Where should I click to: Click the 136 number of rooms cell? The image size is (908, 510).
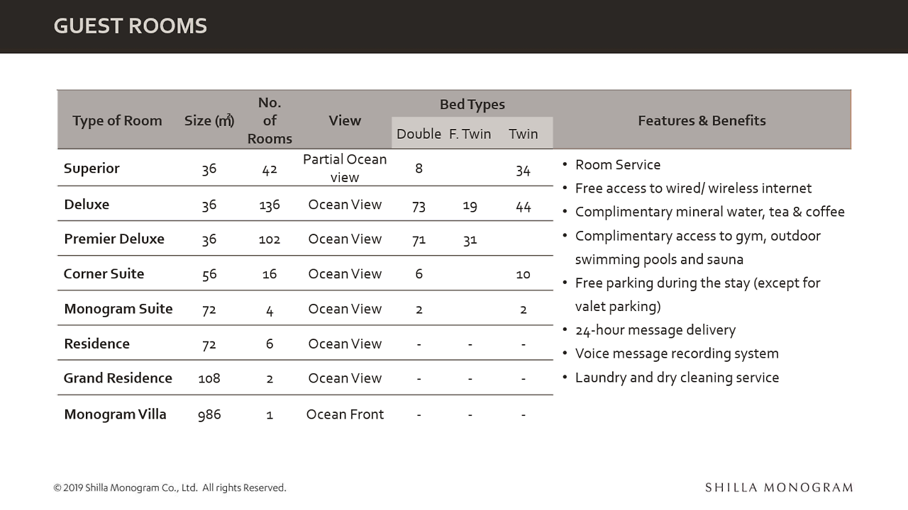pos(270,205)
